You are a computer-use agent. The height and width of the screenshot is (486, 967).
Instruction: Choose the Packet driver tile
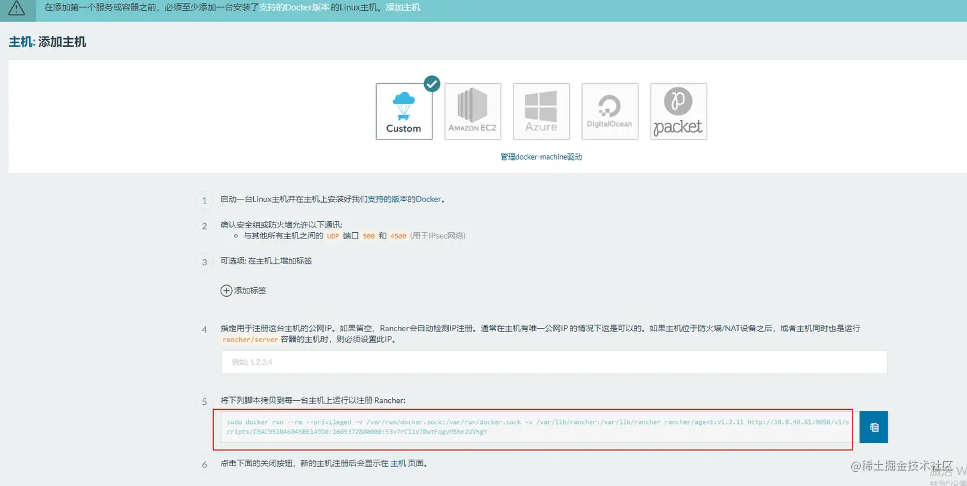(x=679, y=111)
